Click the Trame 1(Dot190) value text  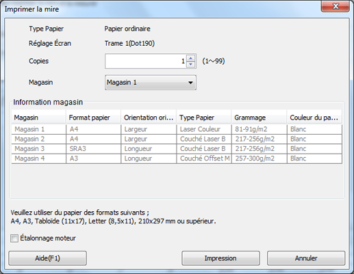(129, 43)
